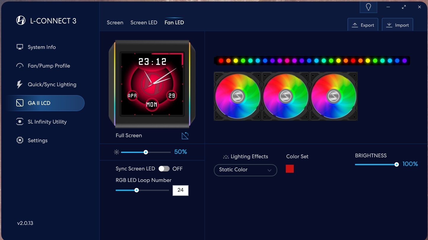The height and width of the screenshot is (240, 428).
Task: Click the Quick/Sync Lighting bolt icon
Action: [20, 84]
